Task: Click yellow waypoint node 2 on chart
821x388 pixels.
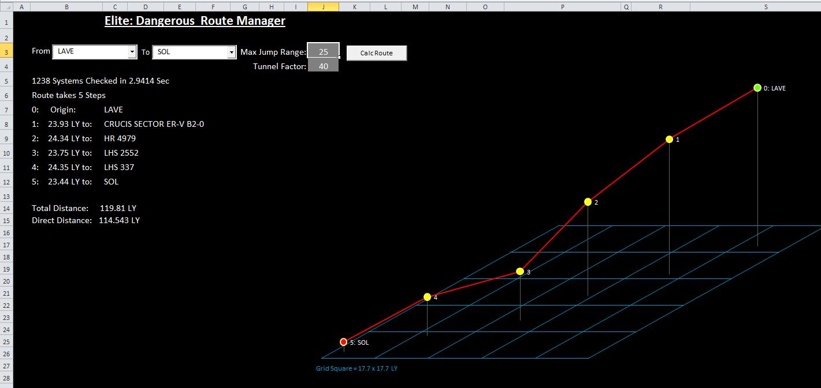Action: click(x=588, y=202)
